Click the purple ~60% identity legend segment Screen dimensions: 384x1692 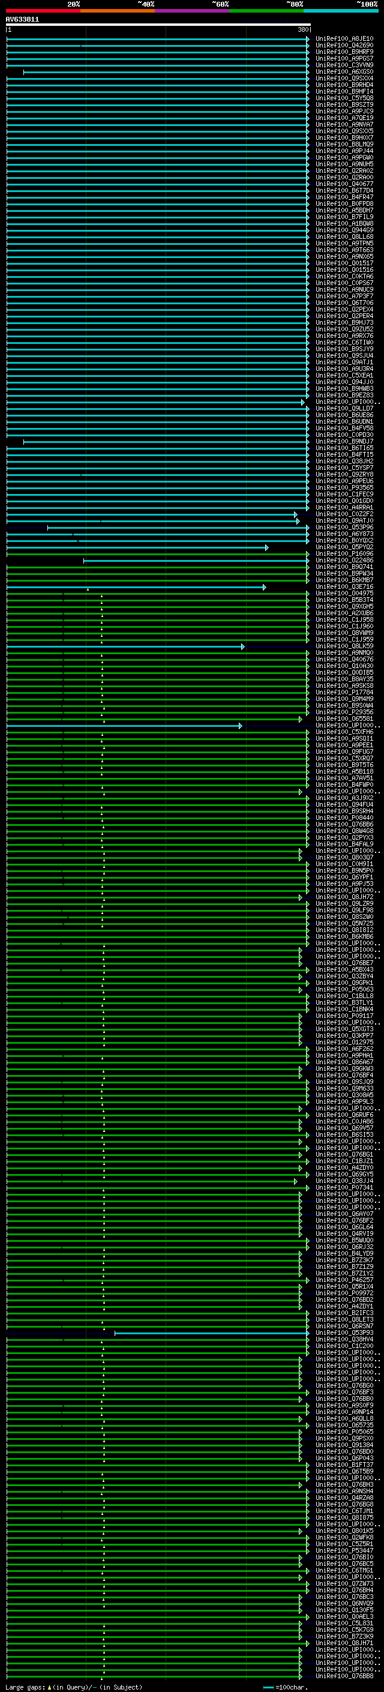click(191, 11)
